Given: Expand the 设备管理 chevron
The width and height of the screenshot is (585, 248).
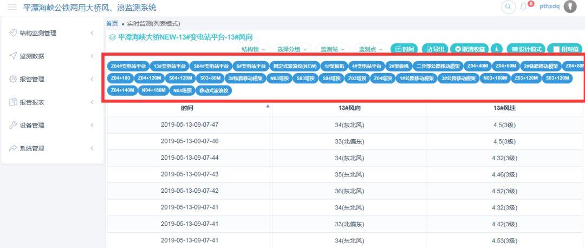Looking at the screenshot, I should [x=92, y=125].
